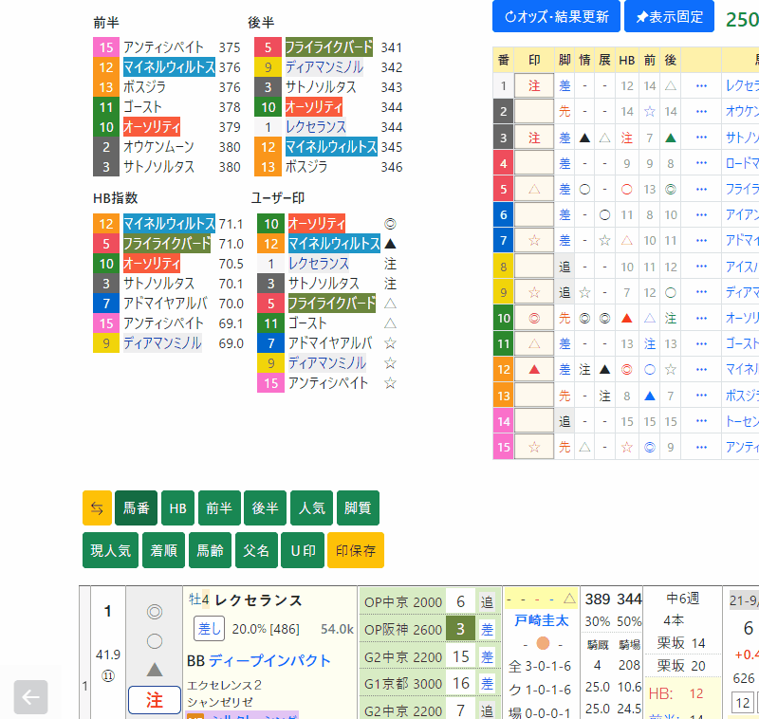Screen dimensions: 759x719
Task: Expand three-dot options for horse 8 row
Action: click(x=701, y=267)
